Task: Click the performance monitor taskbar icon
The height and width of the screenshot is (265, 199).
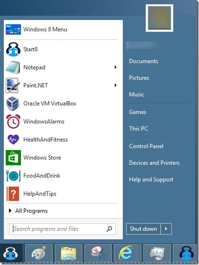Action: 157,253
